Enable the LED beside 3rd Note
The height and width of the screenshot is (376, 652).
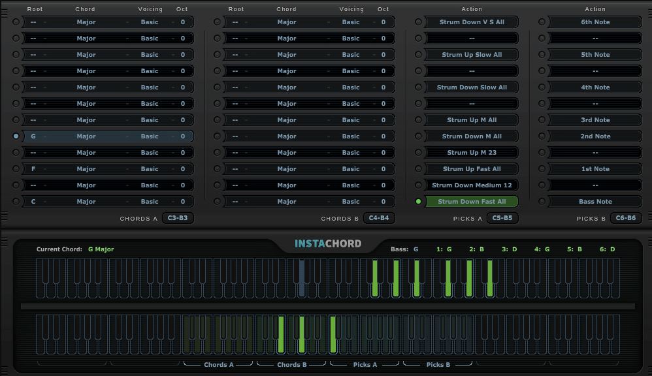(542, 119)
